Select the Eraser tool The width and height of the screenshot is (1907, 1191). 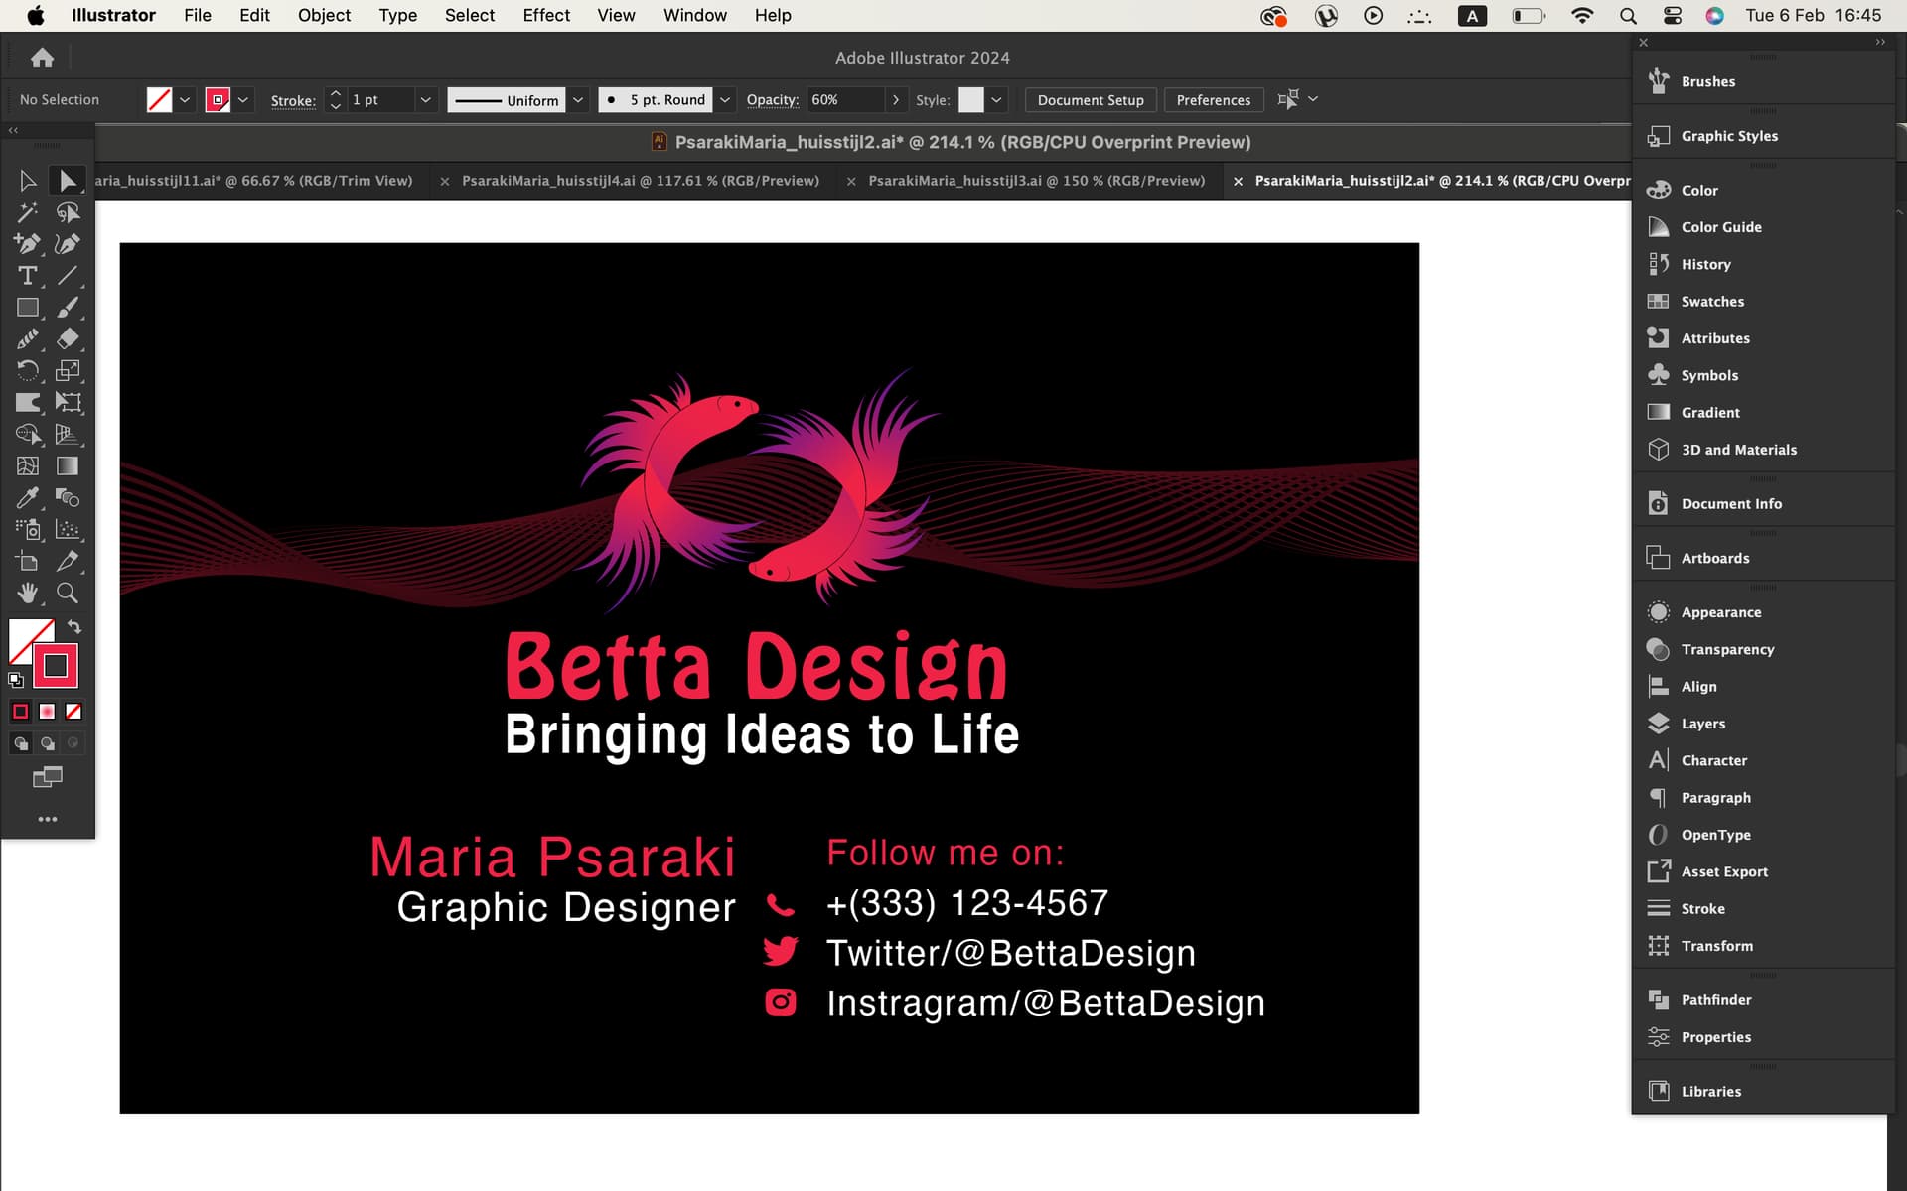[68, 339]
